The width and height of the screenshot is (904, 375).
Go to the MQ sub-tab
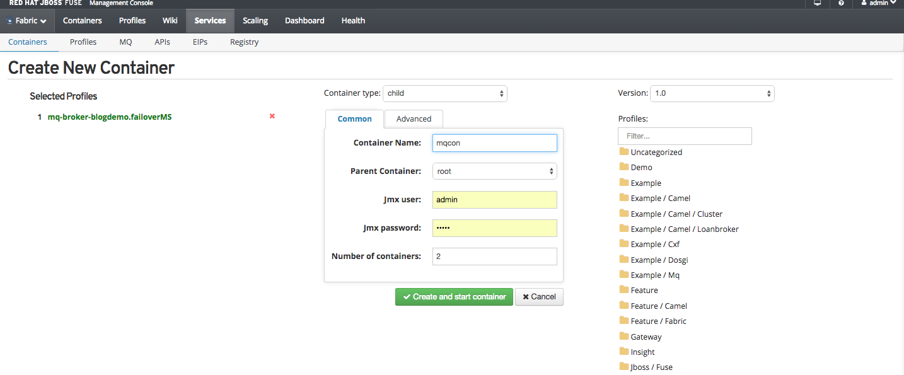tap(125, 42)
